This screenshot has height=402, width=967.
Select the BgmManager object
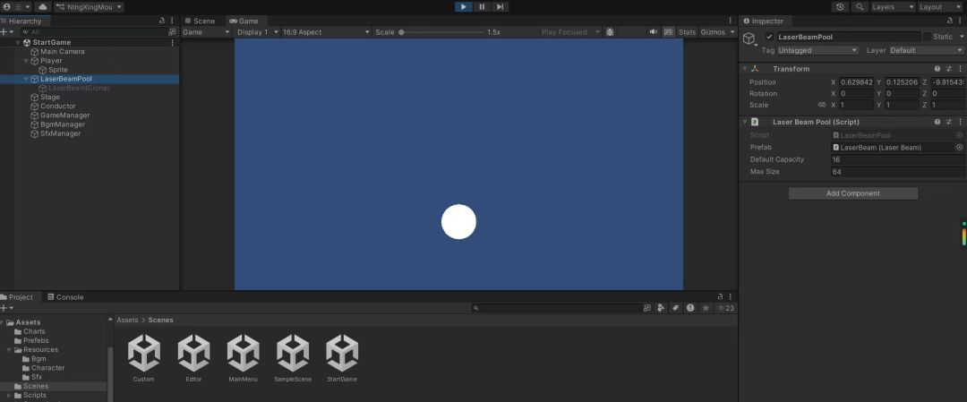[x=63, y=124]
